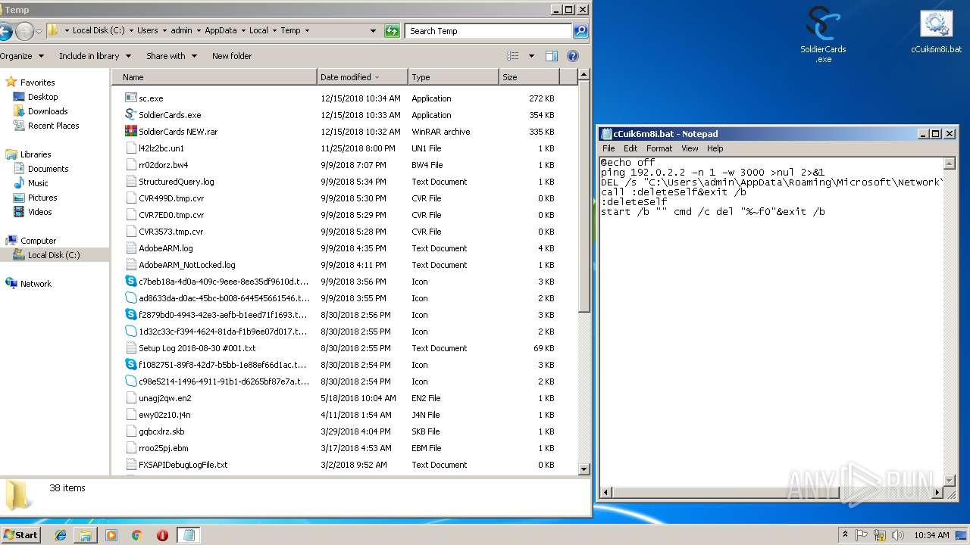Open view options dropdown arrow
This screenshot has height=545, width=970.
point(531,56)
